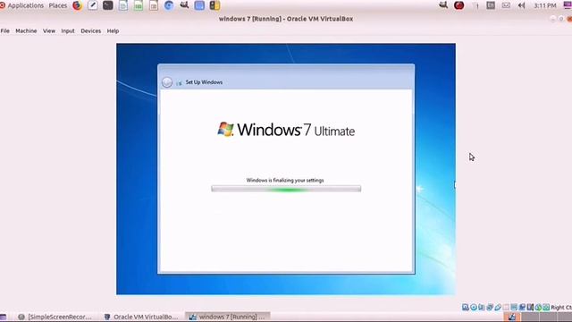Click the blue square launcher in the panel
This screenshot has width=572, height=322.
pyautogui.click(x=199, y=5)
